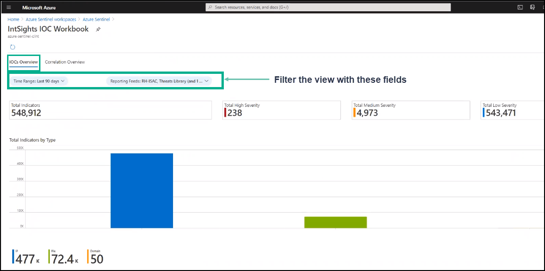Expand the Time Range dropdown
The height and width of the screenshot is (271, 545).
click(x=39, y=81)
